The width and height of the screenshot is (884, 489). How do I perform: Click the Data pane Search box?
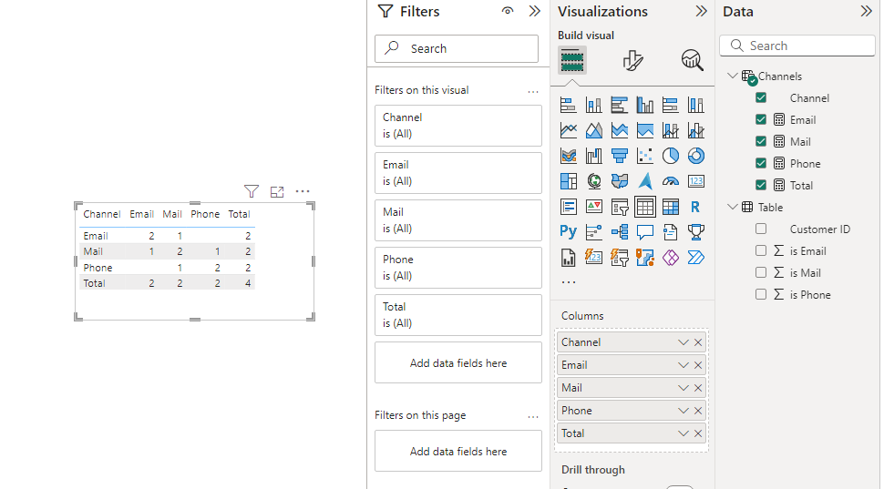click(x=797, y=46)
